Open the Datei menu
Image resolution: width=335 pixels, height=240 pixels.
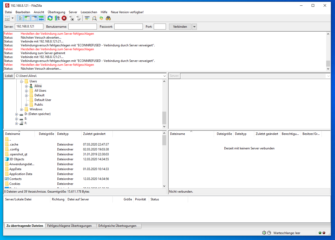(8, 12)
